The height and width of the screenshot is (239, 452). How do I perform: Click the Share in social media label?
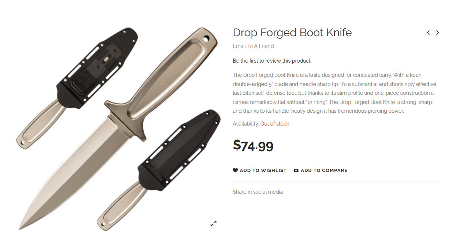(258, 192)
